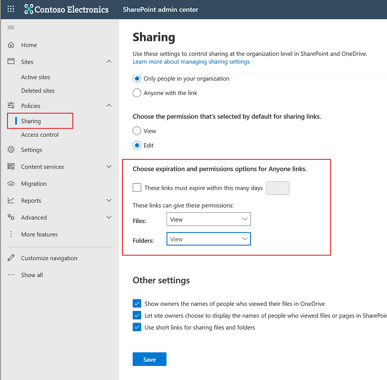Collapse the Sites section chevron
This screenshot has width=387, height=380.
coord(109,61)
